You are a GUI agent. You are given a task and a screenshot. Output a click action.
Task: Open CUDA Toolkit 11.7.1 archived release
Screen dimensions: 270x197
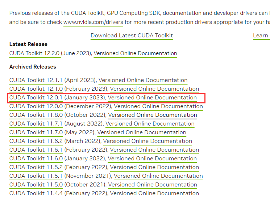(x=36, y=124)
